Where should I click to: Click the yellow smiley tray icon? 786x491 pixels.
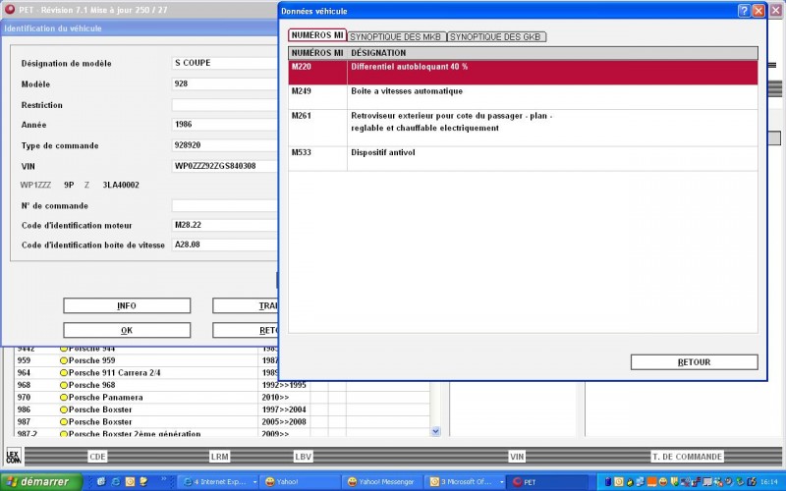662,482
